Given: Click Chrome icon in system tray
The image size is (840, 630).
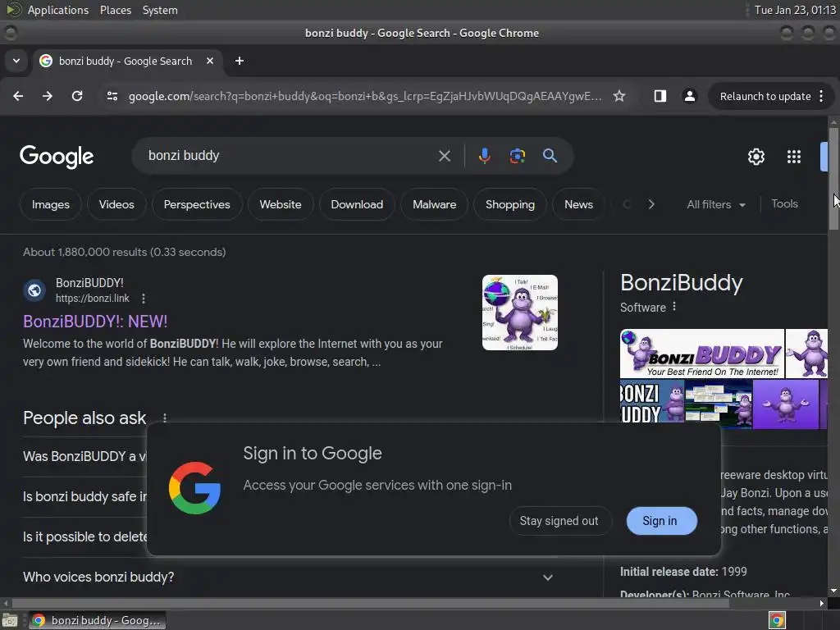Looking at the screenshot, I should tap(777, 620).
